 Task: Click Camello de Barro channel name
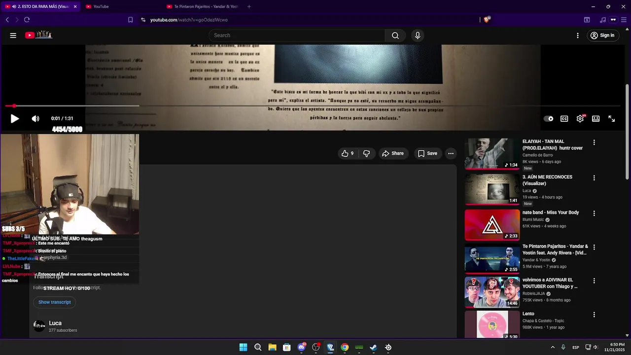pos(537,155)
